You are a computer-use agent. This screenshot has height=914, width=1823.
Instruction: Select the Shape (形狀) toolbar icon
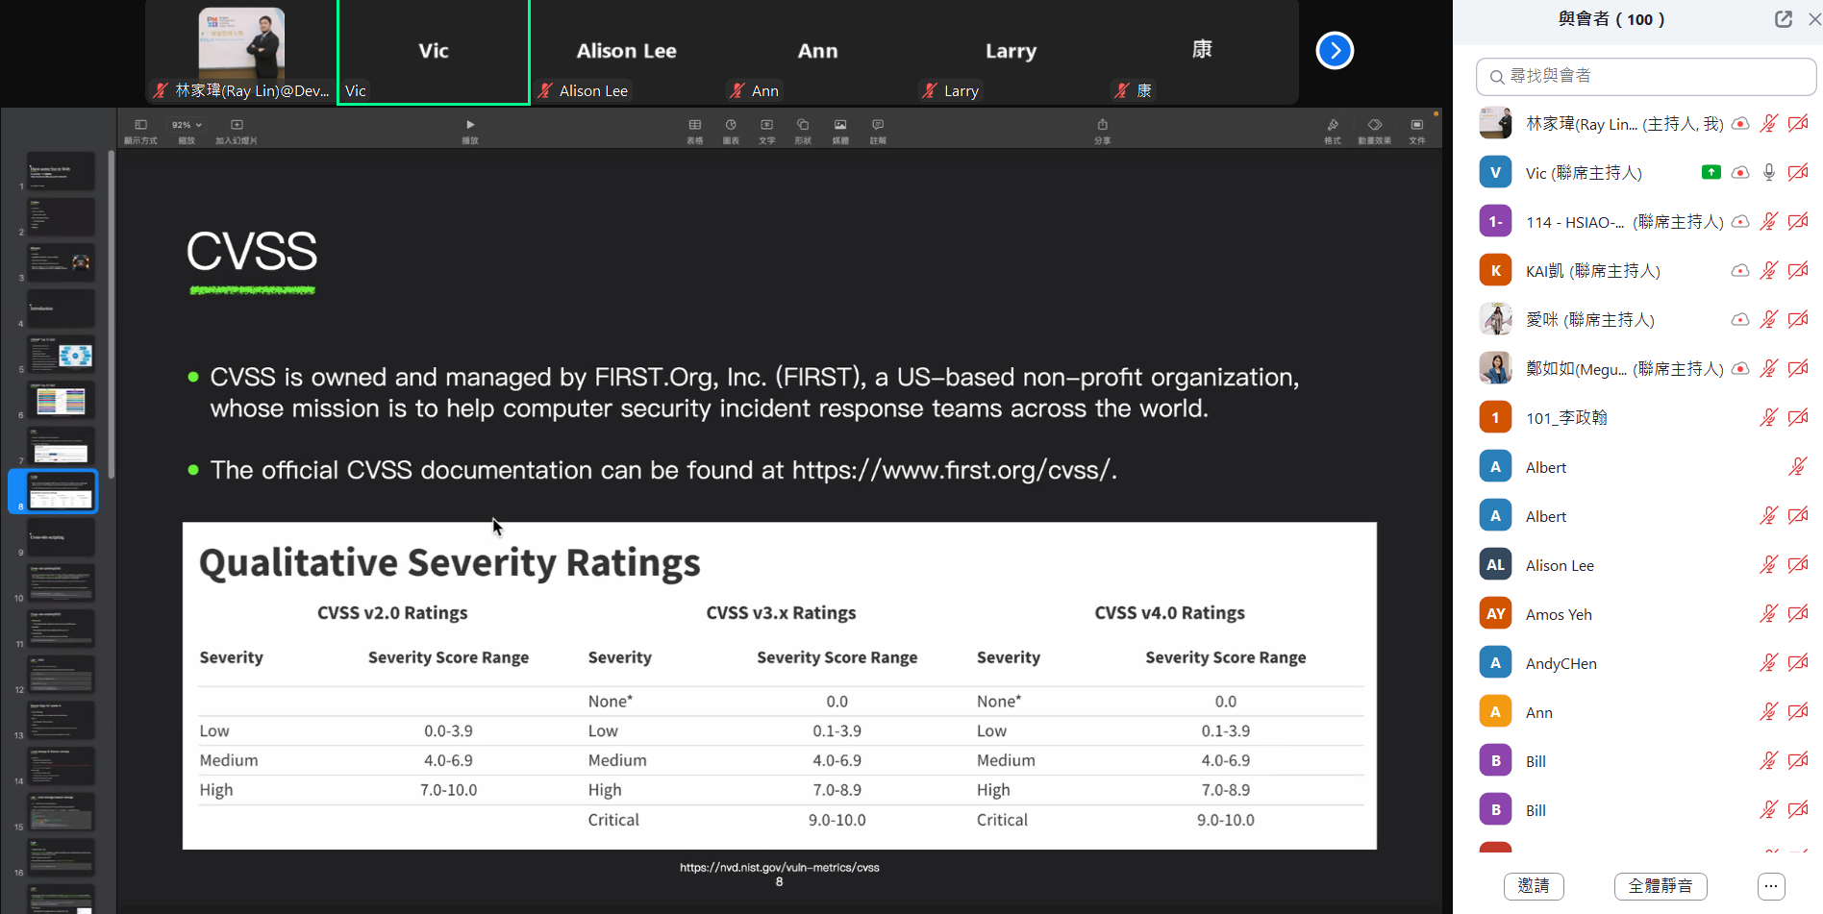click(x=803, y=126)
